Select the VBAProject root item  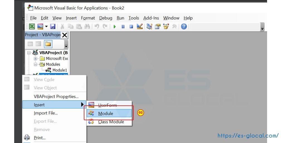pyautogui.click(x=53, y=53)
